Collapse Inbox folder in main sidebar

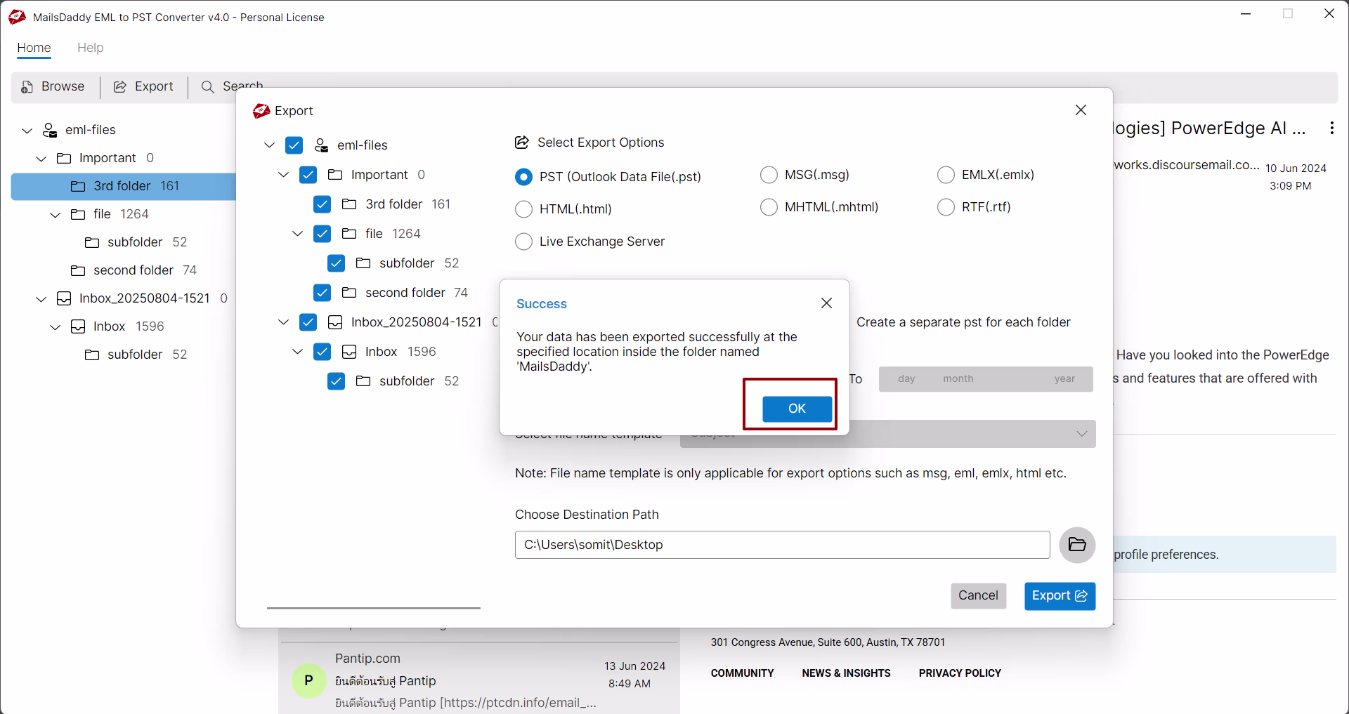coord(55,327)
